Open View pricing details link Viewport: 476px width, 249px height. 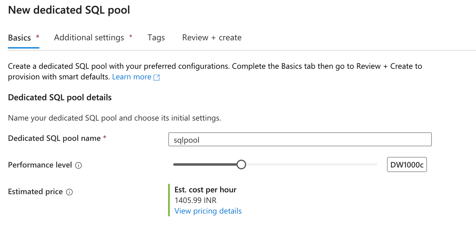[x=208, y=211]
